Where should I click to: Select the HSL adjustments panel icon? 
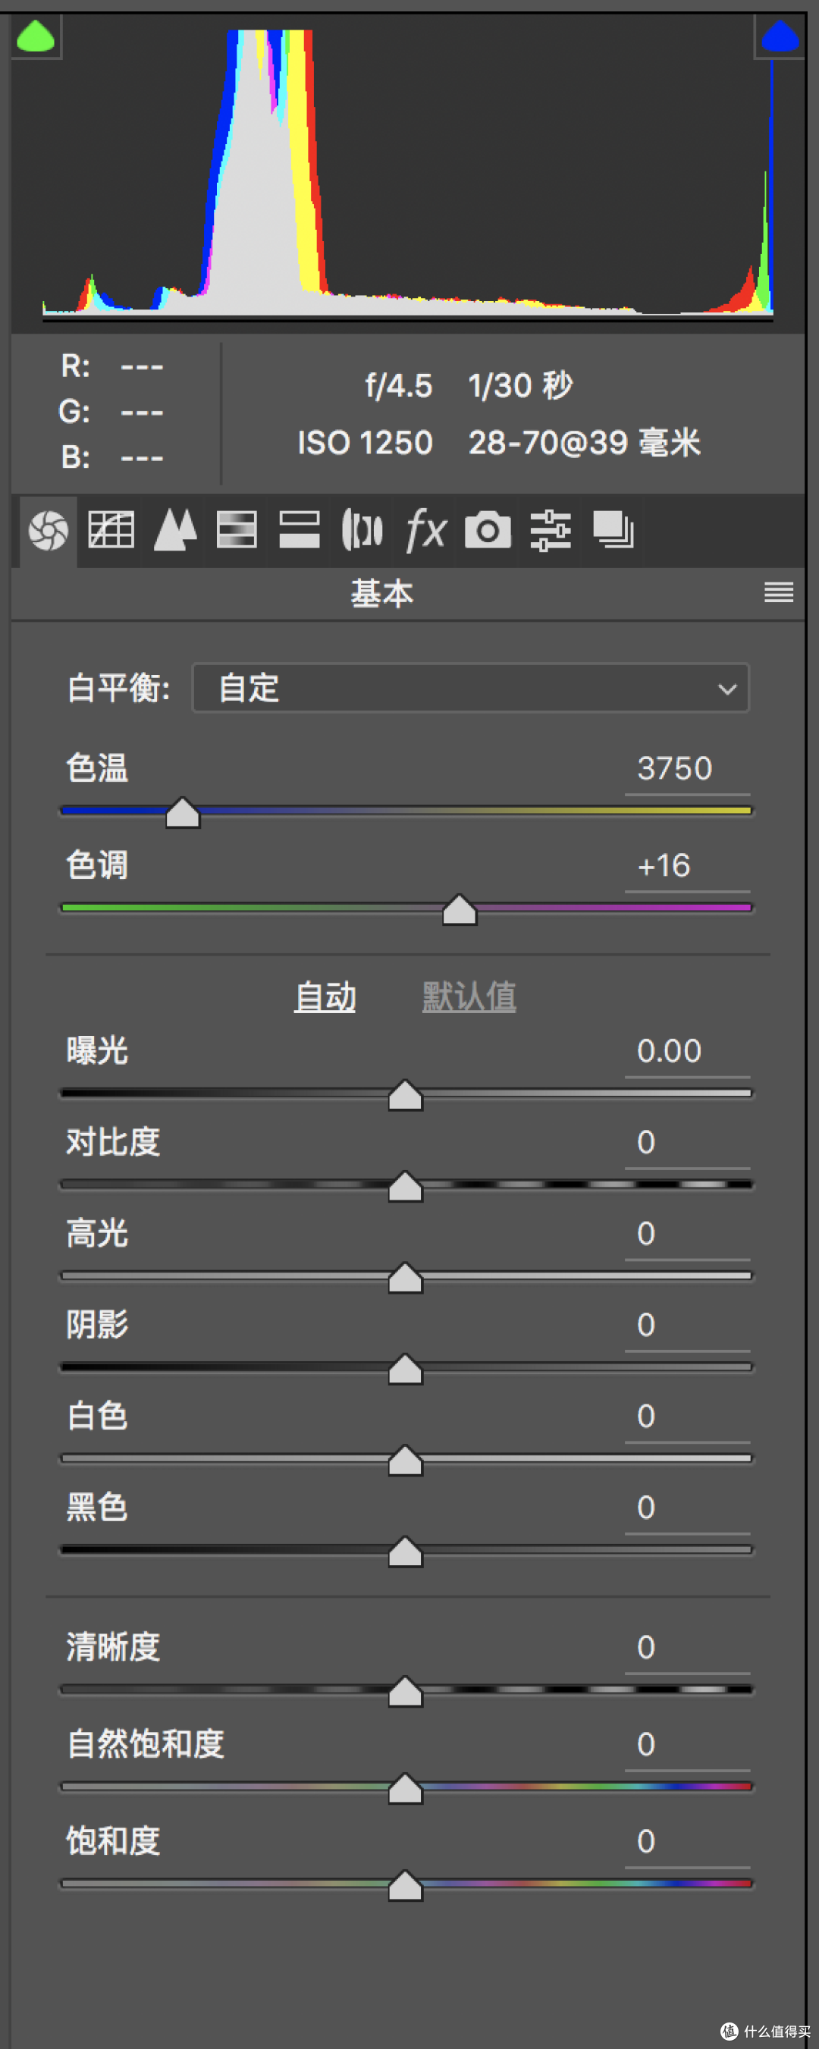click(x=236, y=531)
